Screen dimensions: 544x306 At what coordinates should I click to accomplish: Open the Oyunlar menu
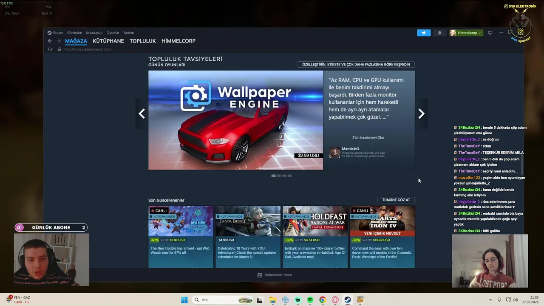click(113, 33)
